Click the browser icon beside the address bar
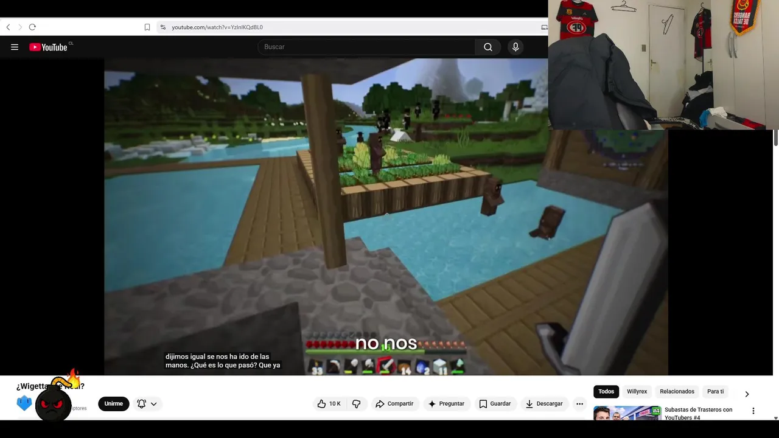Viewport: 779px width, 438px height. coord(544,27)
